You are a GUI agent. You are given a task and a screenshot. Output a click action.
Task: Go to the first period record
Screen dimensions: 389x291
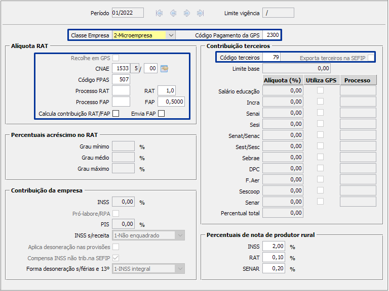(160, 13)
